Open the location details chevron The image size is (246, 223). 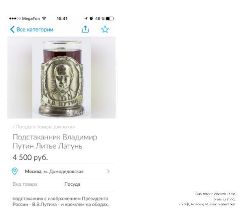click(108, 171)
